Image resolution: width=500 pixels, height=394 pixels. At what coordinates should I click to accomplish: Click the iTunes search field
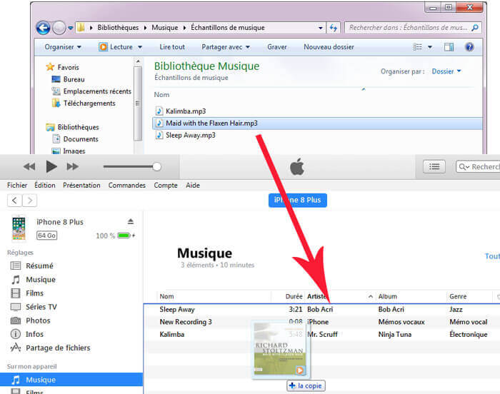point(478,167)
